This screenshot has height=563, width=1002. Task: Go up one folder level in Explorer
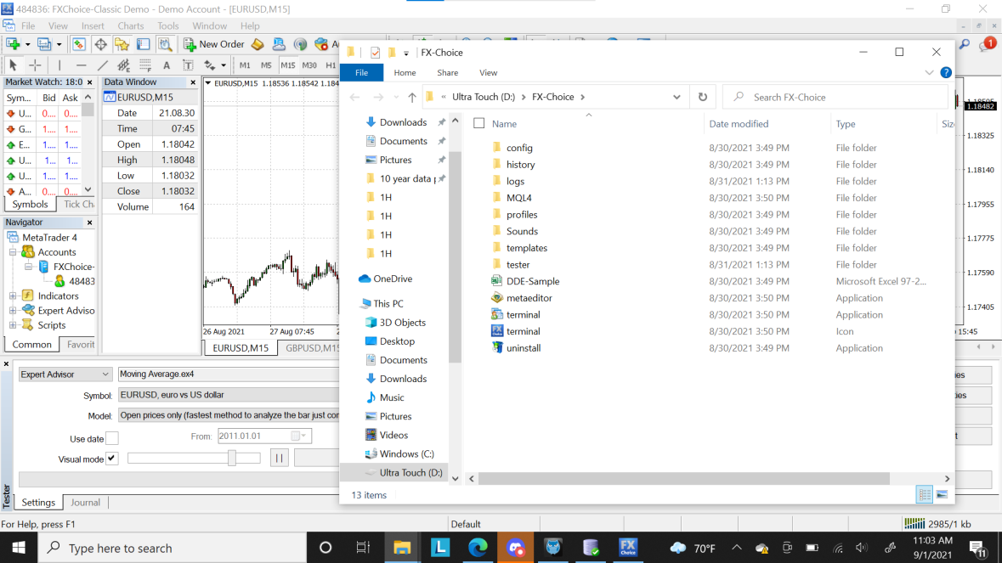(412, 97)
